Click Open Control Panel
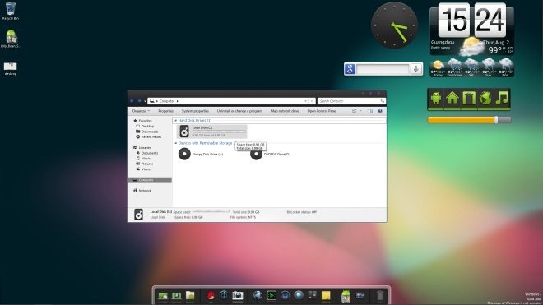 click(322, 111)
